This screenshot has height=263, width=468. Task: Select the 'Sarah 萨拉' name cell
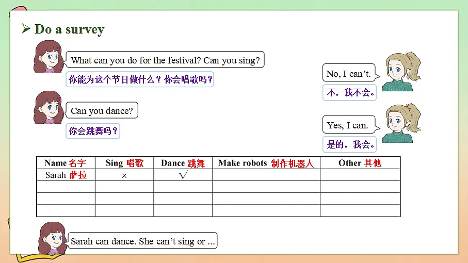[66, 175]
